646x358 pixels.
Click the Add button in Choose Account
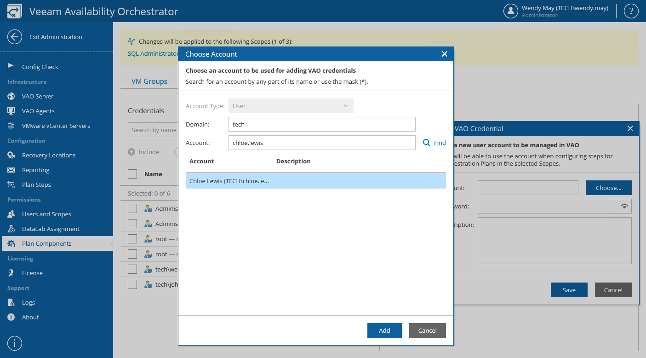(384, 330)
